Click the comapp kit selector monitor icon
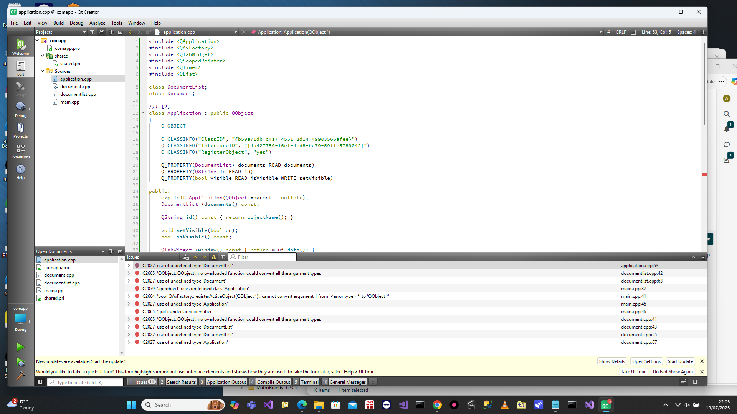Image resolution: width=737 pixels, height=414 pixels. click(21, 319)
